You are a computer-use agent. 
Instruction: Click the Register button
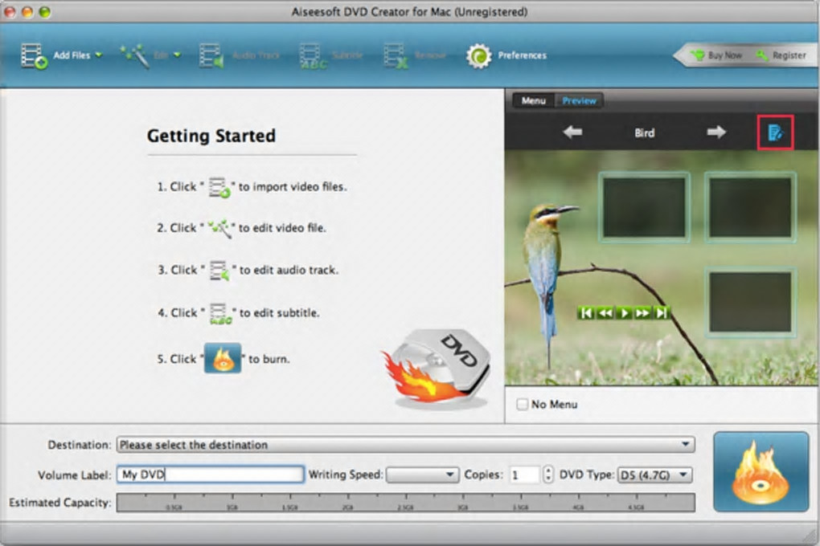(x=781, y=55)
